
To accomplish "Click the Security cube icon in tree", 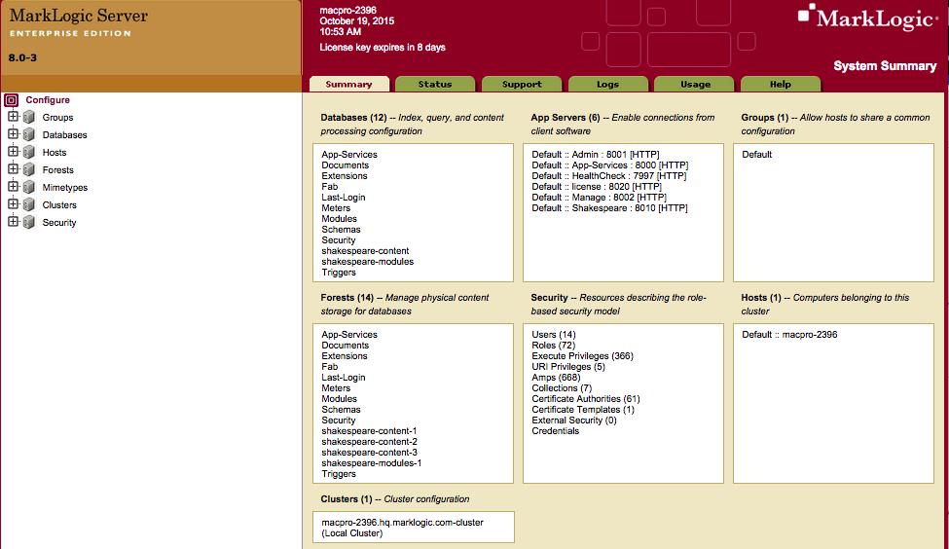I will [x=28, y=223].
